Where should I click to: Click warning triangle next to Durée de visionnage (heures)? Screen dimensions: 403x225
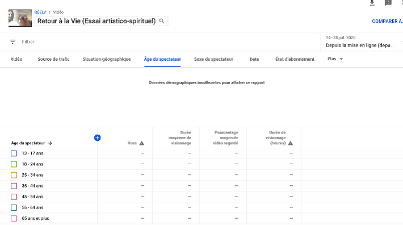point(291,143)
